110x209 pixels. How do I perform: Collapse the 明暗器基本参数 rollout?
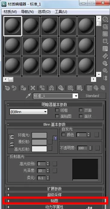click(55, 104)
